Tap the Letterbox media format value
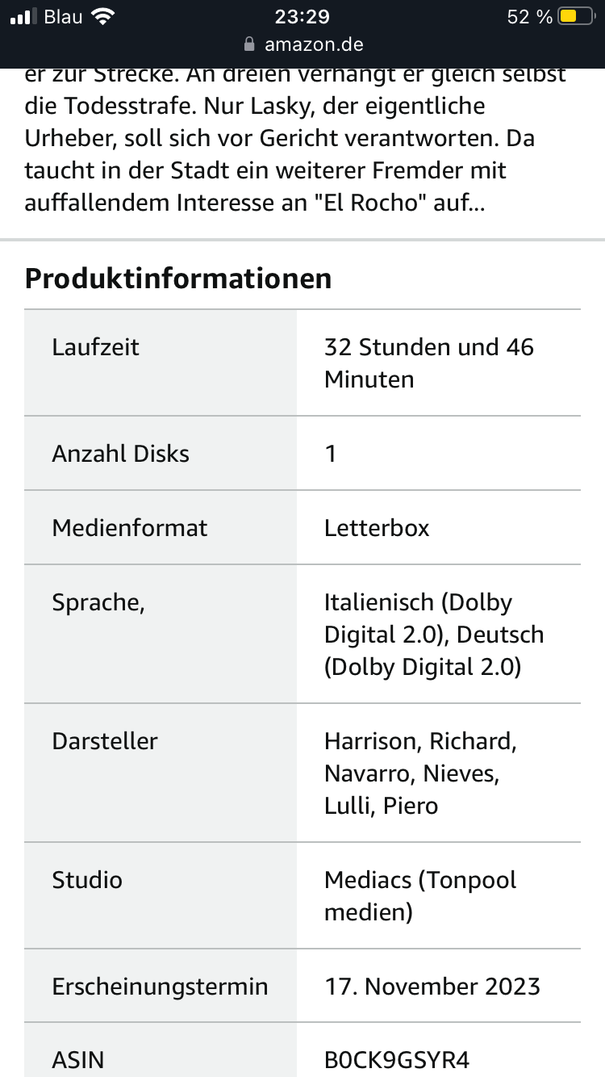 [377, 528]
